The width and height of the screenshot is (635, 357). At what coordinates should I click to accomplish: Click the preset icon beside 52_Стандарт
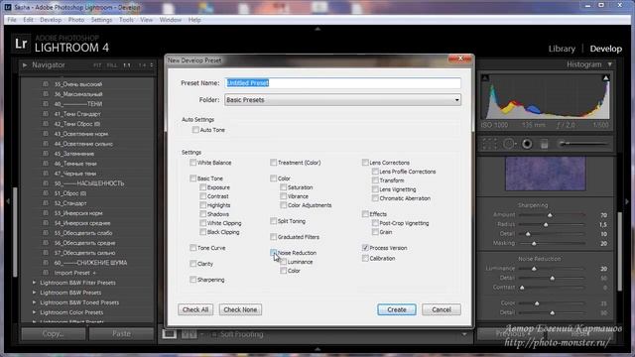[46, 203]
